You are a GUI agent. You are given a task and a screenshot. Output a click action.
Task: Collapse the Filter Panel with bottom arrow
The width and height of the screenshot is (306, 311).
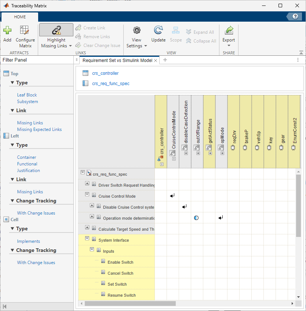pos(4,307)
